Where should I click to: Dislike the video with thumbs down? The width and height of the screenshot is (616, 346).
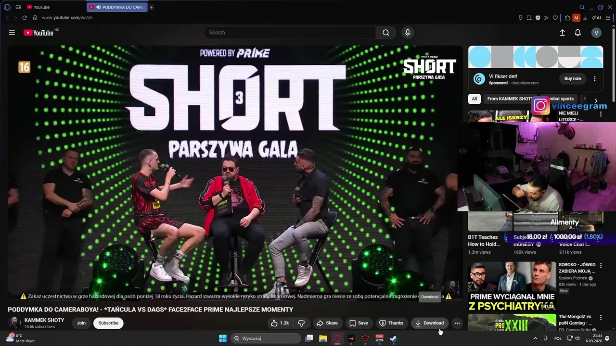coord(301,323)
